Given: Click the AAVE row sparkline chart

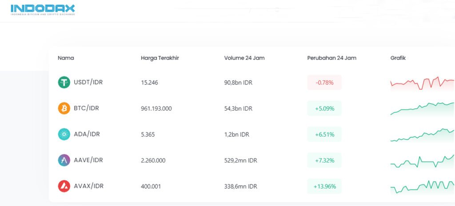Looking at the screenshot, I should [x=423, y=161].
